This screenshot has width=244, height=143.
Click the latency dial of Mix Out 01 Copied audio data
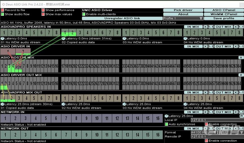[2, 104]
